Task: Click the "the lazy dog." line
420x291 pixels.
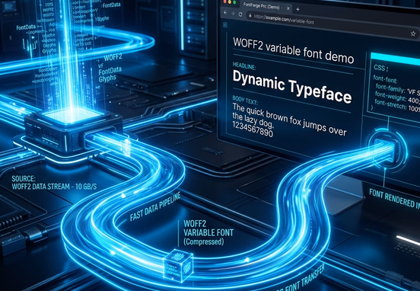Action: [x=253, y=120]
